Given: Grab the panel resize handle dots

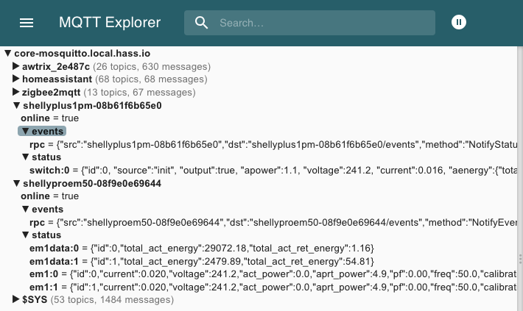Looking at the screenshot, I should click(520, 259).
